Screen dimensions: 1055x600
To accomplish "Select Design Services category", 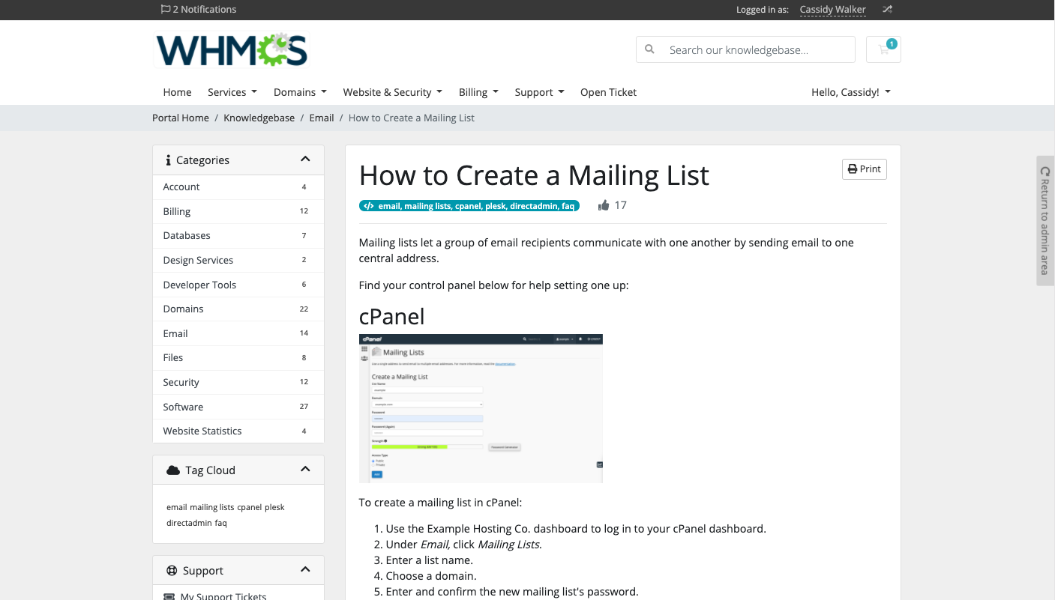I will [x=238, y=260].
